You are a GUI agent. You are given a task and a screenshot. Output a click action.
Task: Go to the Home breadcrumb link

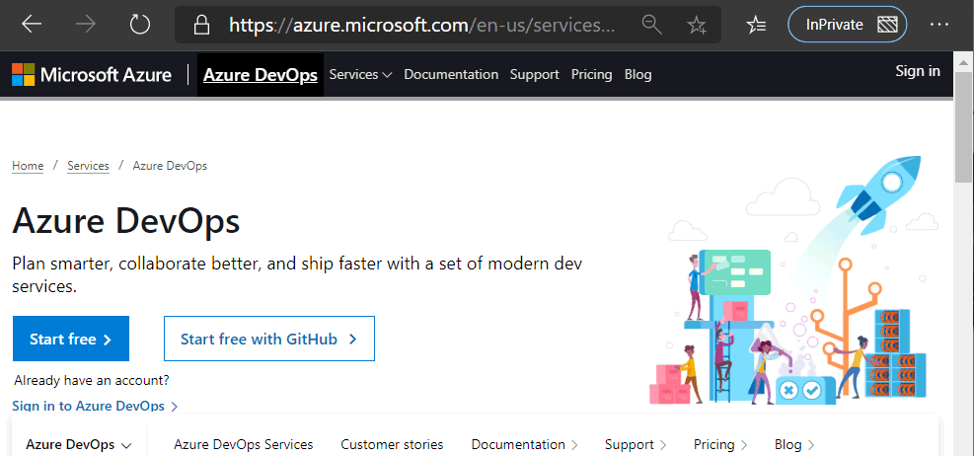pos(28,166)
